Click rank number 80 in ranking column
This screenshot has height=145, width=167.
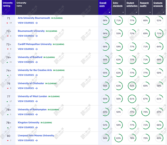point(8,136)
